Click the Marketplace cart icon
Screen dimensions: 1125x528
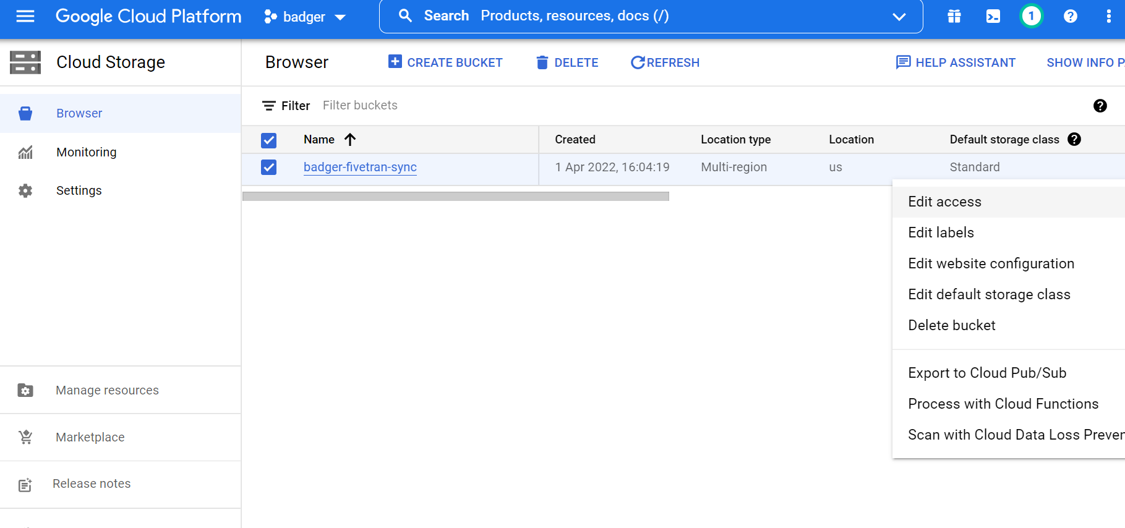[x=25, y=437]
